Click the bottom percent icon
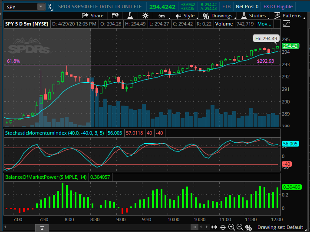310x232 pixels. pos(248,228)
